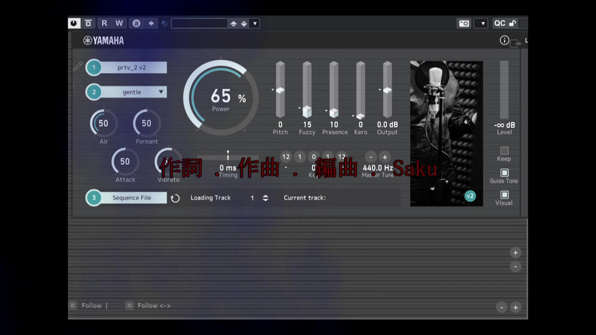Click the Write automation W button
Viewport: 596px width, 335px height.
tap(119, 23)
